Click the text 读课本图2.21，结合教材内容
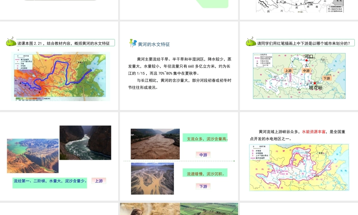 coord(63,43)
